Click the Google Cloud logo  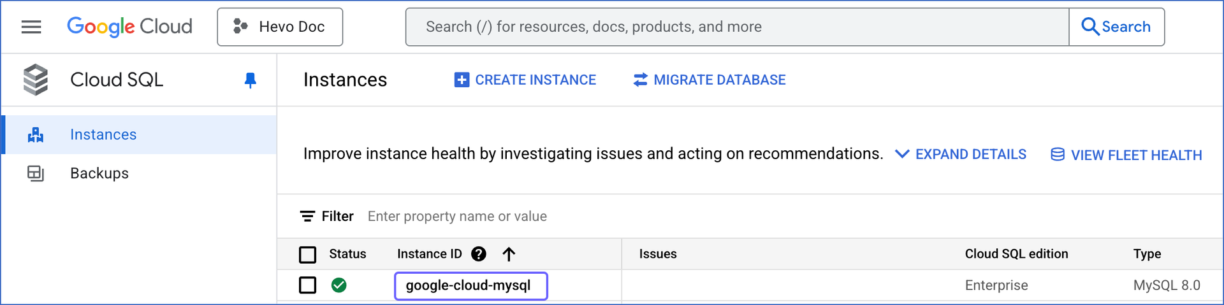(x=129, y=27)
